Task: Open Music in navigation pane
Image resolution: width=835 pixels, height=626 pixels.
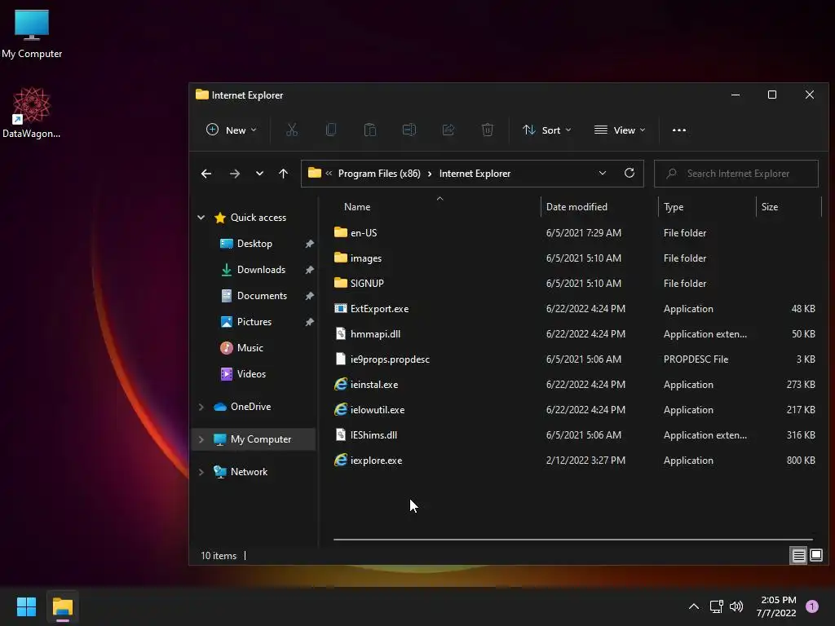Action: pyautogui.click(x=250, y=347)
